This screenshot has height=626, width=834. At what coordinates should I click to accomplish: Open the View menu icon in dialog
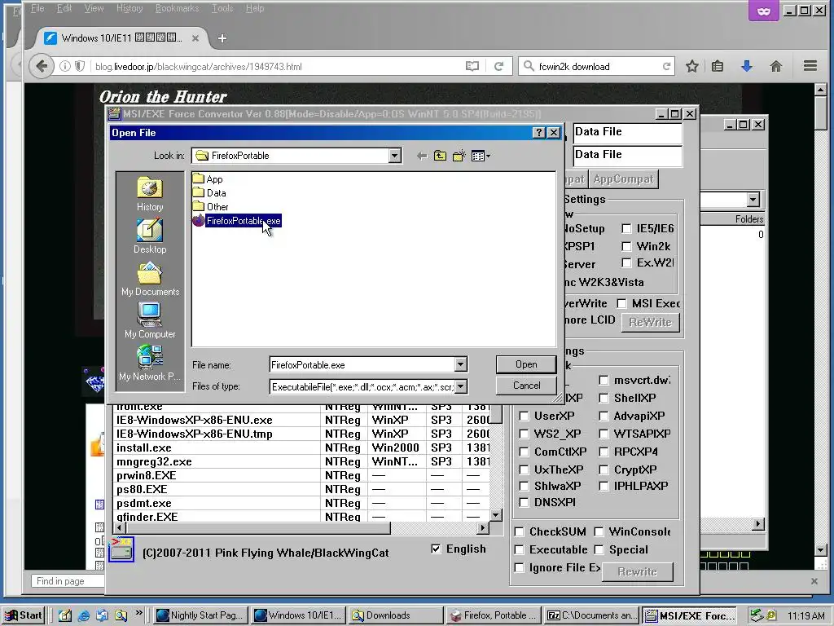(481, 156)
